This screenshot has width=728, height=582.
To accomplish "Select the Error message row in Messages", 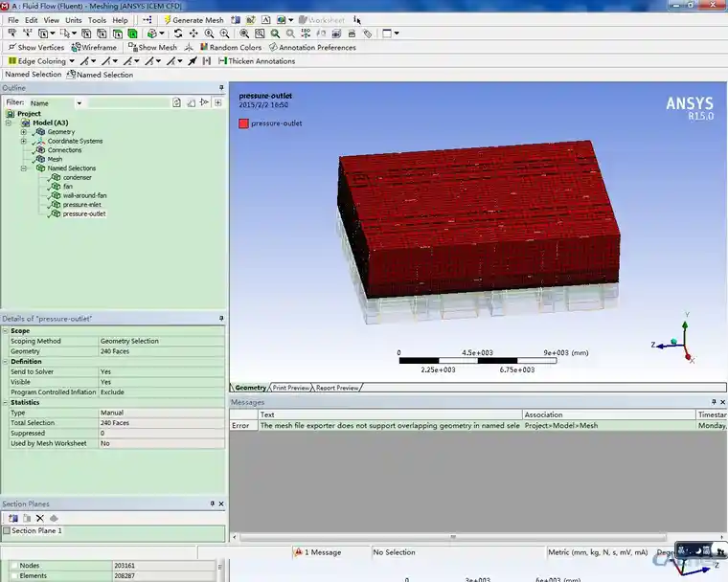I will pyautogui.click(x=478, y=426).
